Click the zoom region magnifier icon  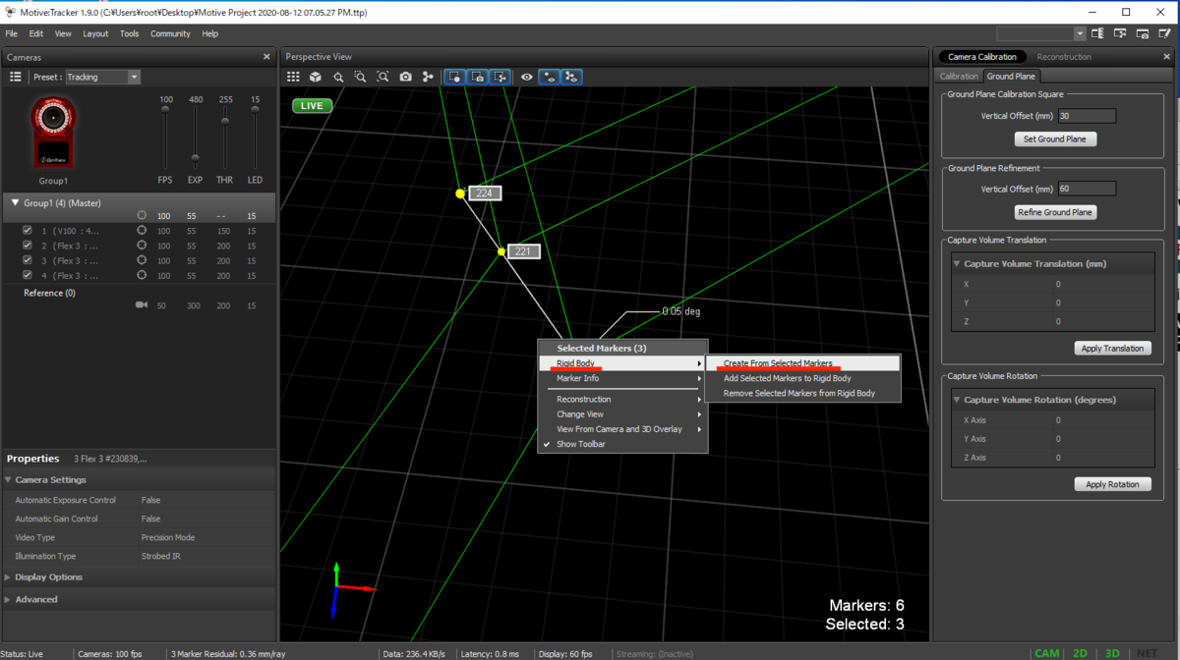pyautogui.click(x=360, y=77)
